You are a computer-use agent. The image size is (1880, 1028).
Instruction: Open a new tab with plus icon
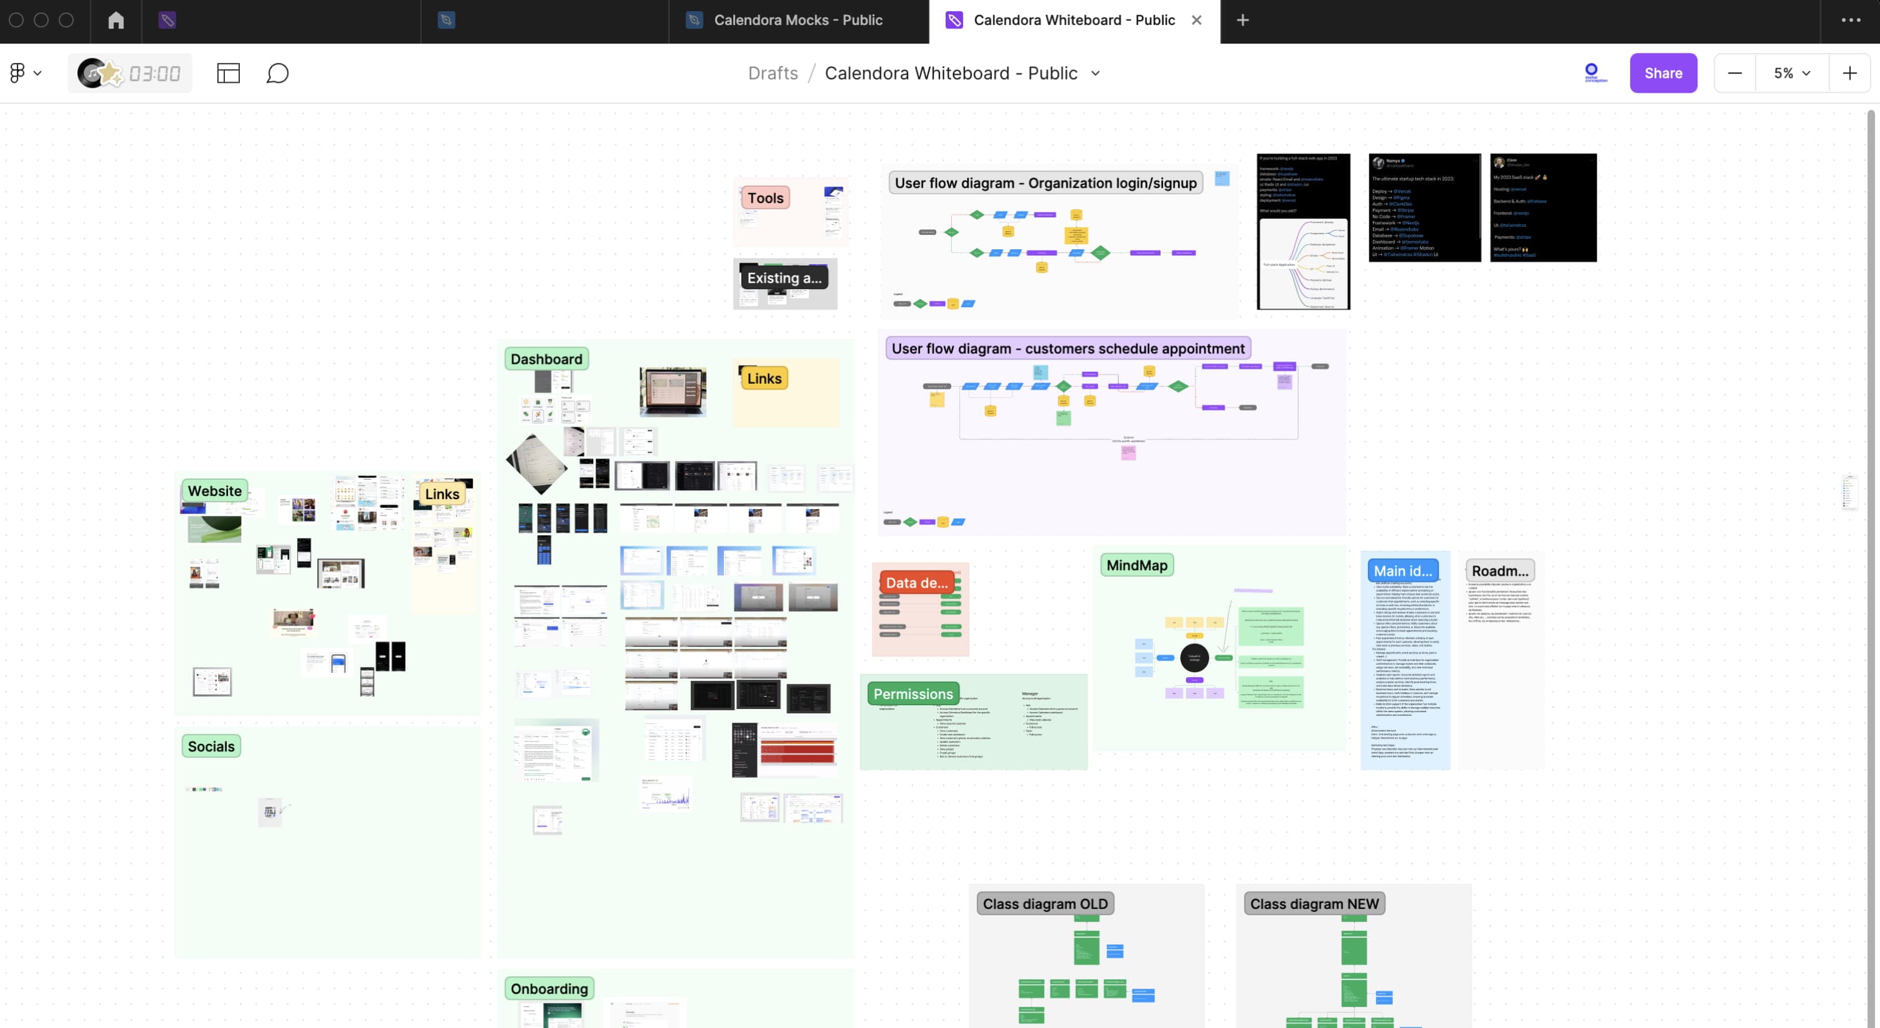point(1243,21)
